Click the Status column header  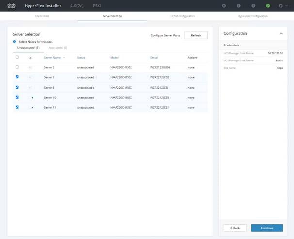point(81,58)
